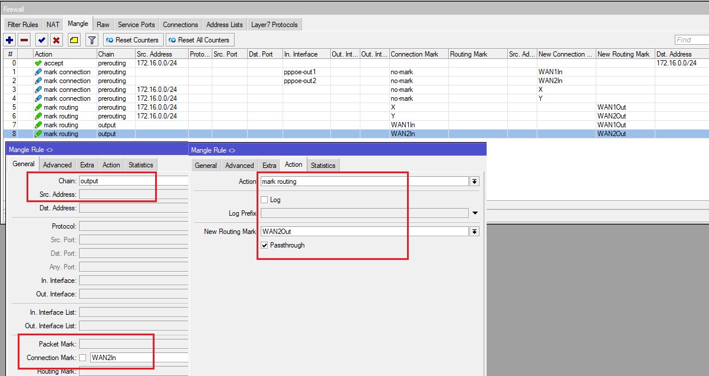Open the NAT tab
Viewport: 709px width, 376px height.
tap(53, 25)
